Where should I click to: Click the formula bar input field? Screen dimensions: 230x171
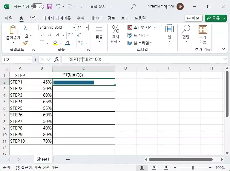pos(142,59)
